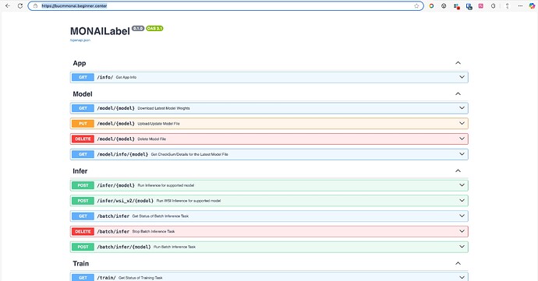The image size is (538, 281).
Task: Collapse the Model section chevron
Action: point(458,94)
